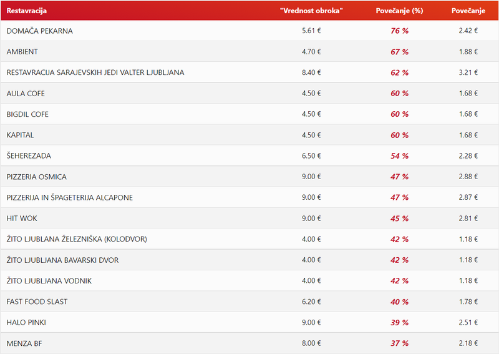
Task: Click the 76 % increase value
Action: pos(399,31)
